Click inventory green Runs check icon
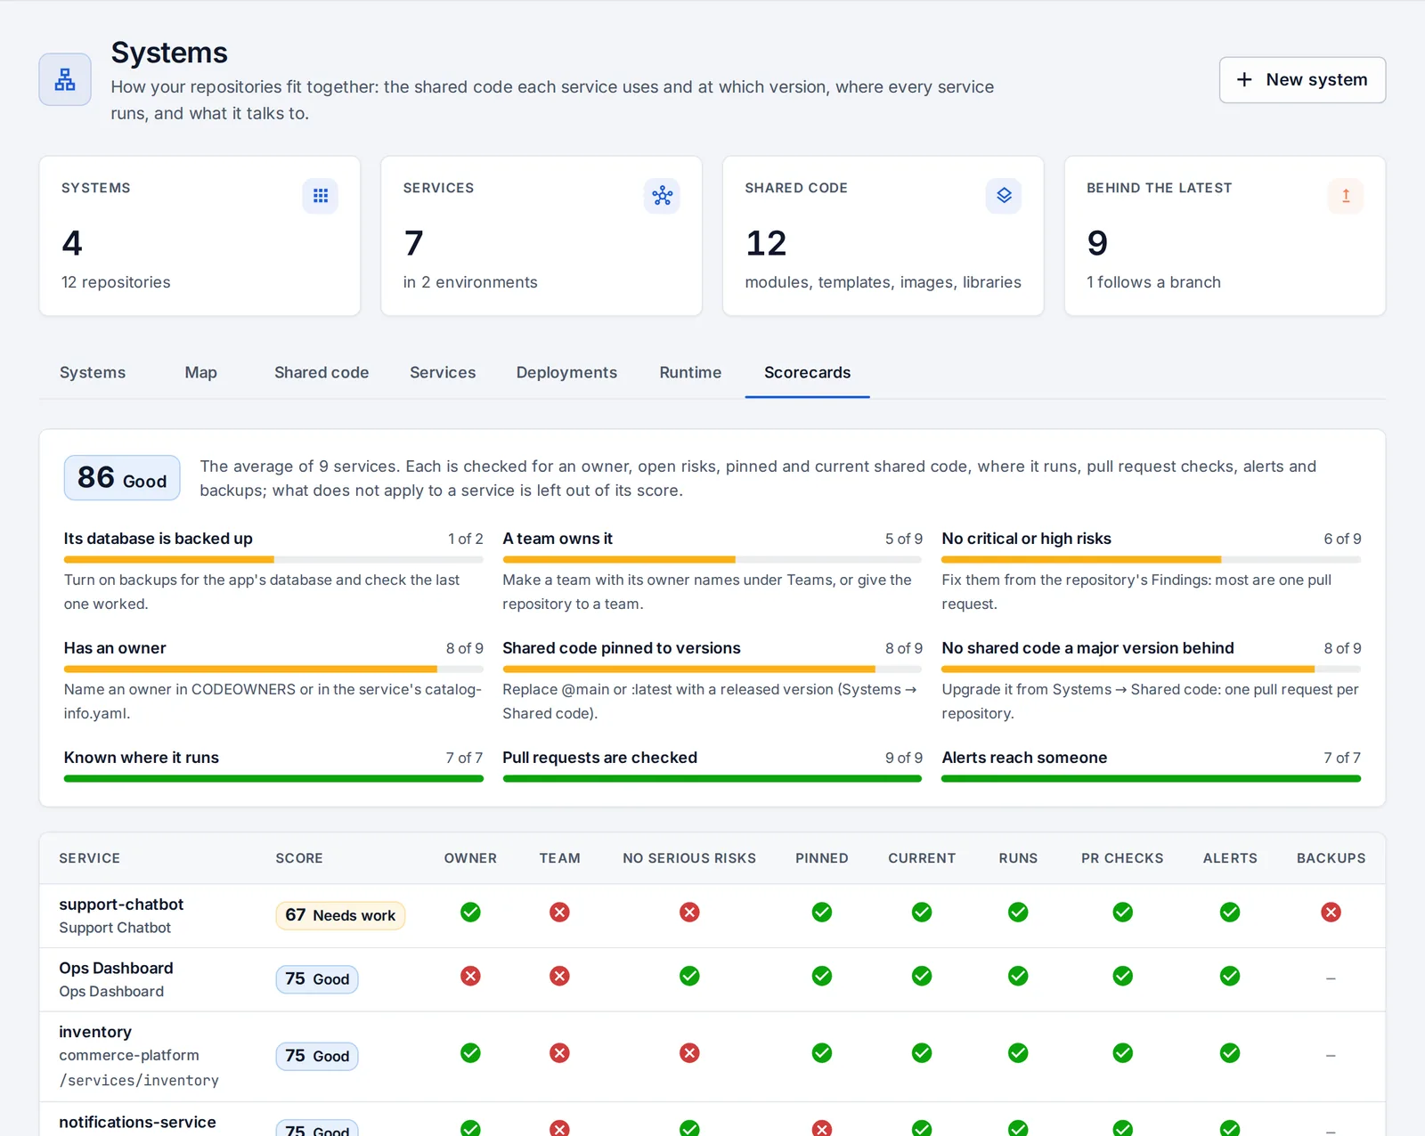Screen dimensions: 1425x1136 coord(1018,1053)
